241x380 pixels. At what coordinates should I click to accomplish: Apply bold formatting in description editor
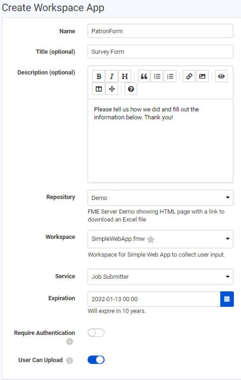coord(99,76)
